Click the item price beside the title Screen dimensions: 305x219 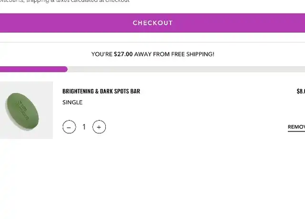301,91
